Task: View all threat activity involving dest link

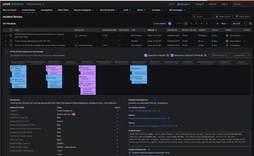Action: coord(151,126)
